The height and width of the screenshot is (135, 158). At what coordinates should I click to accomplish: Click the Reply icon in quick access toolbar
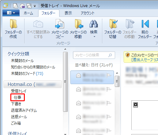pos(22,6)
